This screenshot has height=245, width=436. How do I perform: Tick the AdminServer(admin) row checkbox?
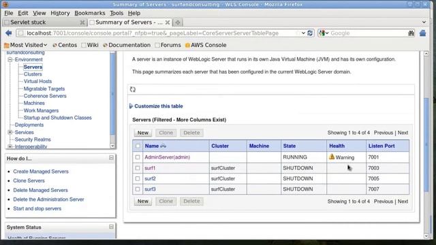[138, 157]
